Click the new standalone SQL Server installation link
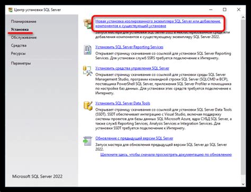The height and width of the screenshot is (192, 251). (x=158, y=23)
